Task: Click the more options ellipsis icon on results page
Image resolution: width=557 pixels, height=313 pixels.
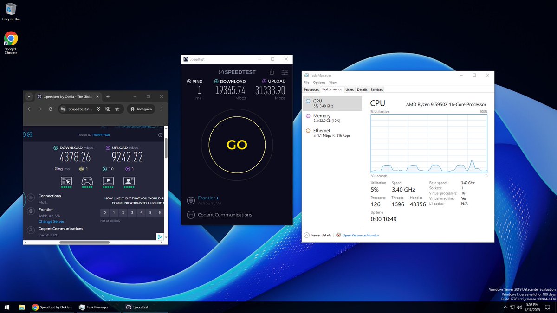Action: (x=30, y=135)
